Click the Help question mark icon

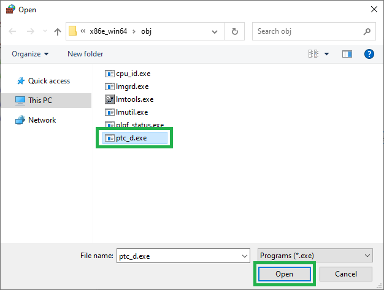[369, 54]
